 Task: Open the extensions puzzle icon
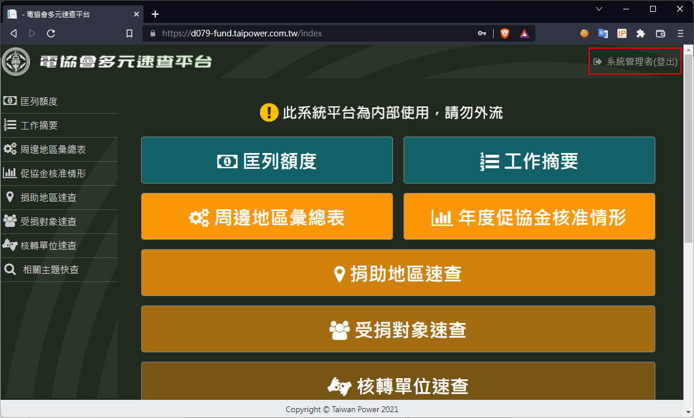point(641,33)
